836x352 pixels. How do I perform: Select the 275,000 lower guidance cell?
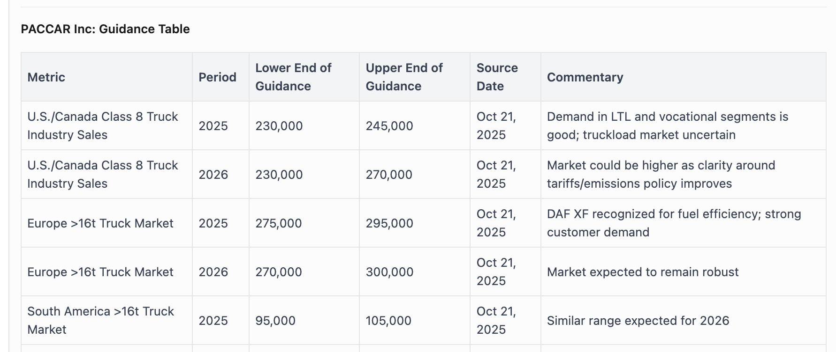(x=279, y=223)
